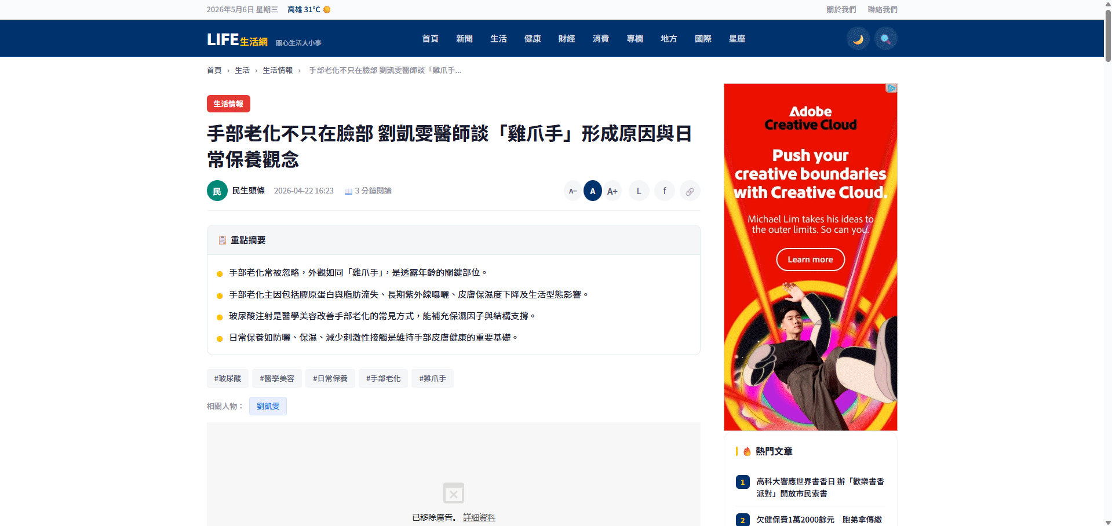Open the #雞爪手 tag
1112x526 pixels.
pos(432,378)
